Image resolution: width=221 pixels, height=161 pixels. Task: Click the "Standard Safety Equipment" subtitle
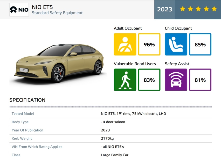[x=57, y=13]
